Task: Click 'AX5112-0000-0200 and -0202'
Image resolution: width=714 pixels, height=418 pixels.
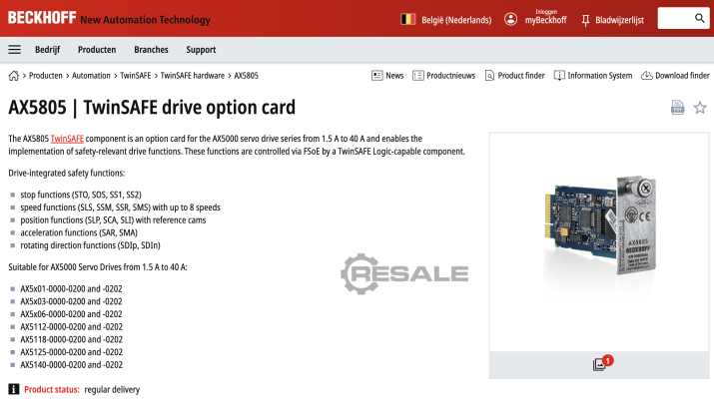Action: [x=71, y=327]
